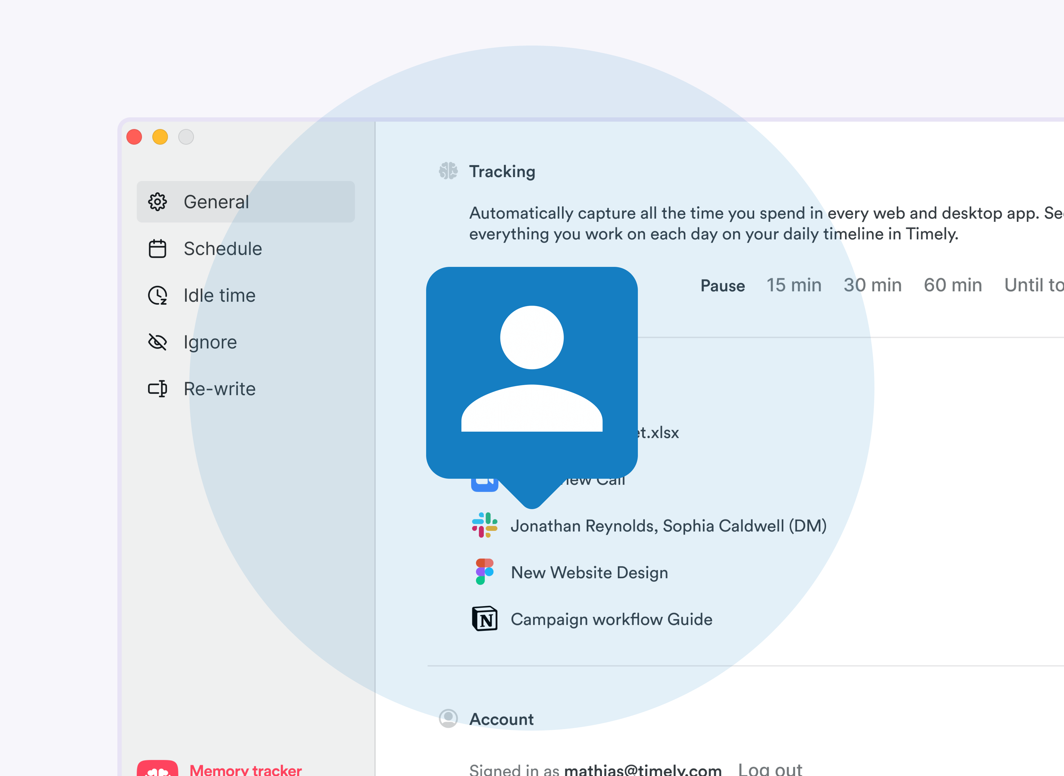Switch to the Idle time section
This screenshot has width=1064, height=776.
(220, 296)
